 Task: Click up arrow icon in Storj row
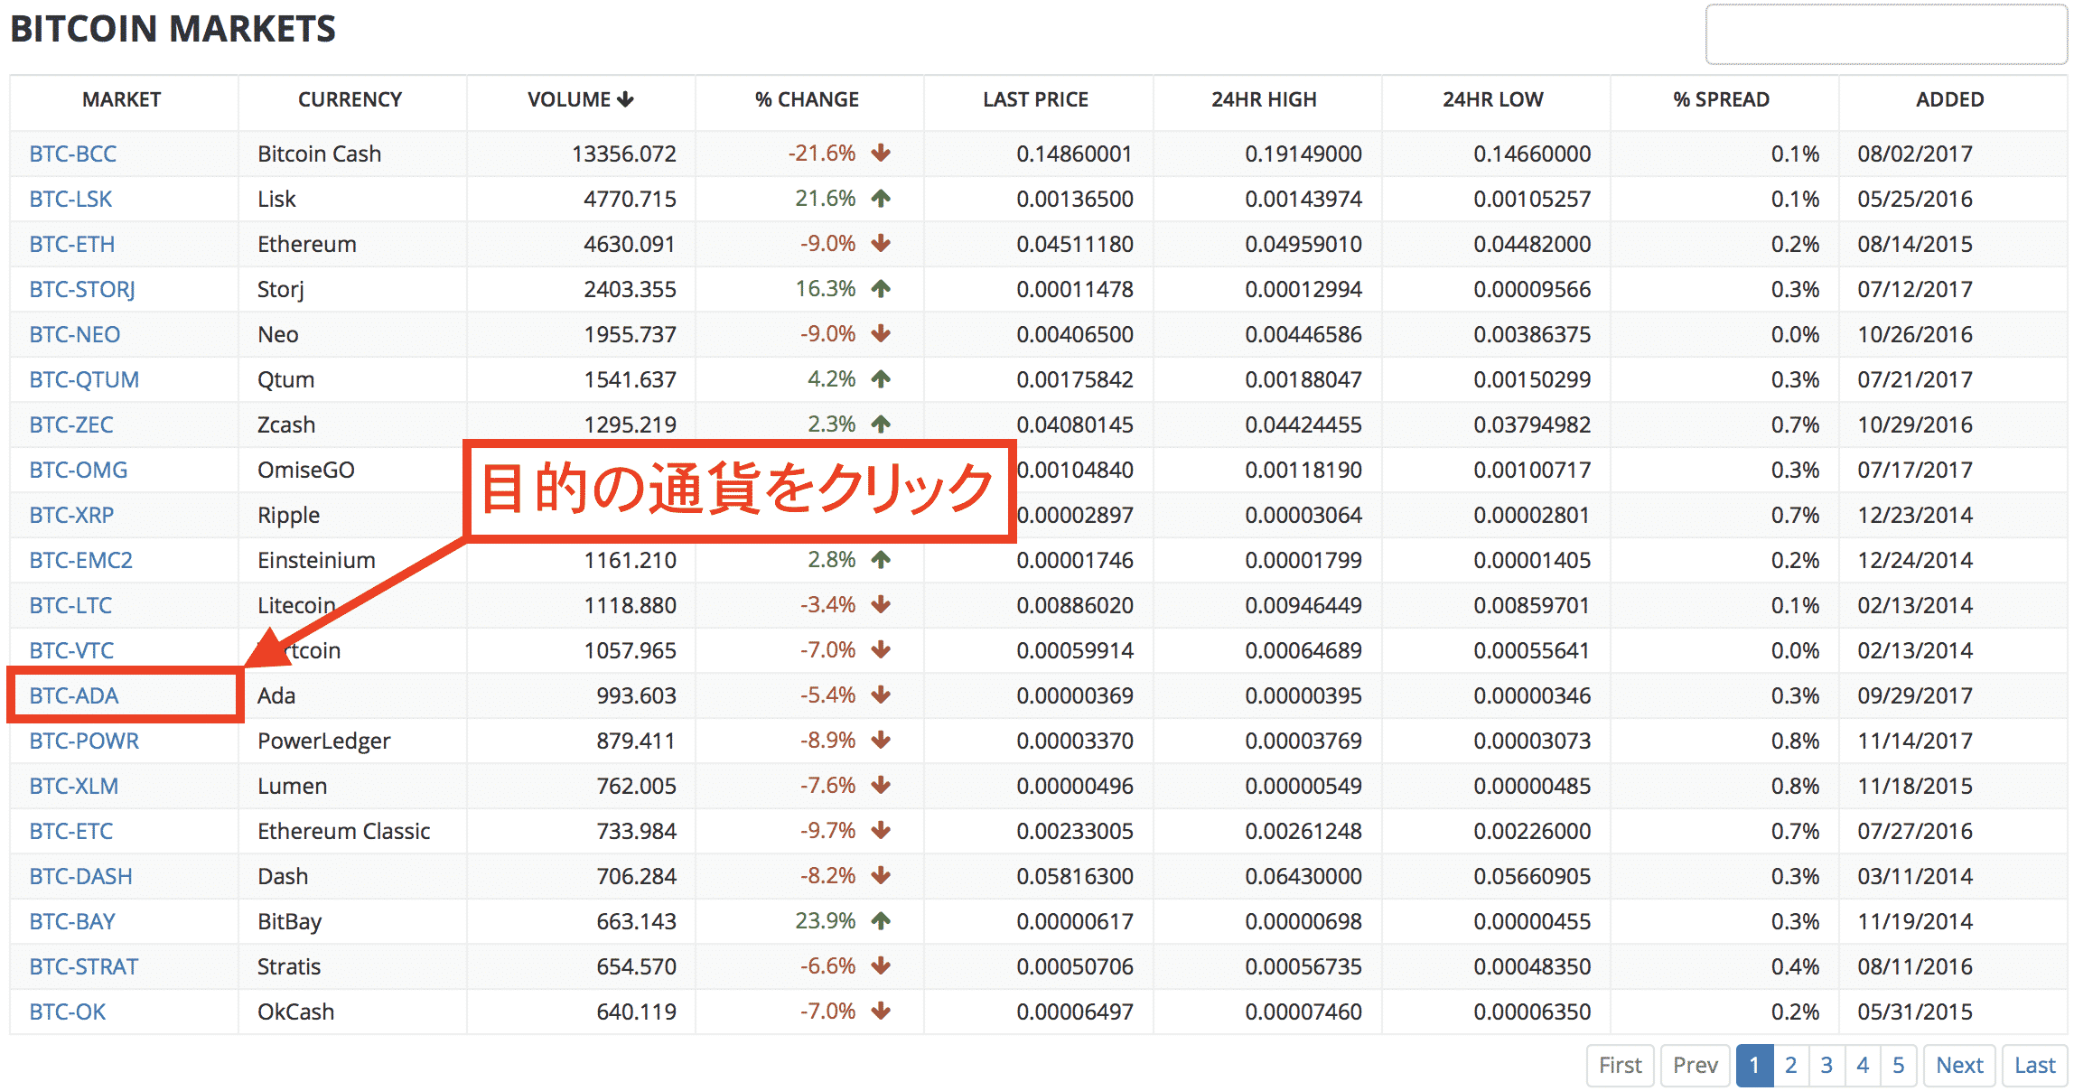click(881, 288)
